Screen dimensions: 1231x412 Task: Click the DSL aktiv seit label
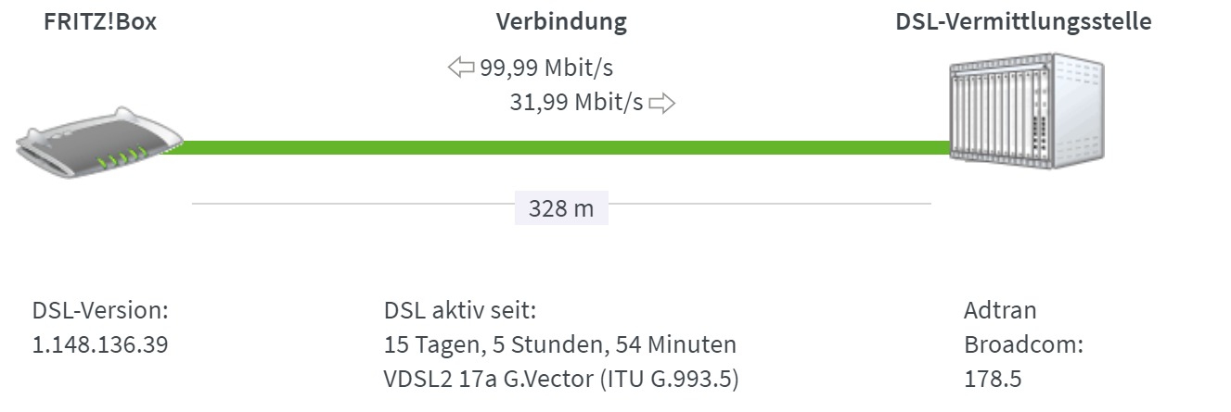pos(460,310)
